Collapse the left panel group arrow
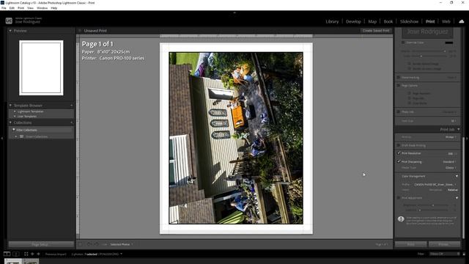Viewport: 469px width, 264px height. click(x=2, y=138)
